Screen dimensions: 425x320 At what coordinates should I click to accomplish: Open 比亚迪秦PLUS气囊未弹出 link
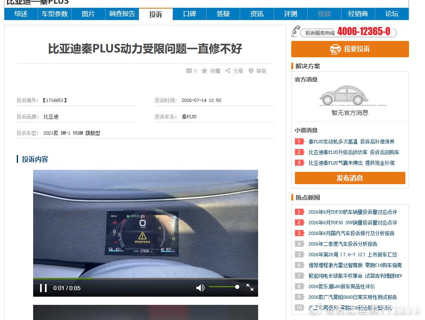point(351,163)
